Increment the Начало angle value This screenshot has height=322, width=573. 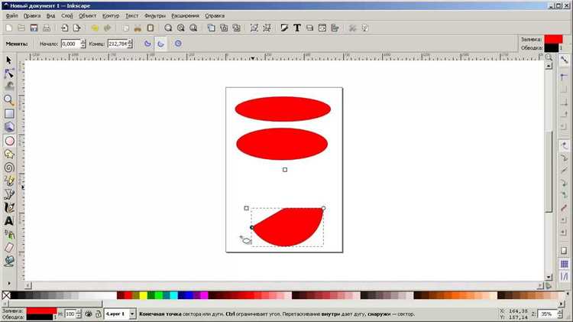(83, 41)
